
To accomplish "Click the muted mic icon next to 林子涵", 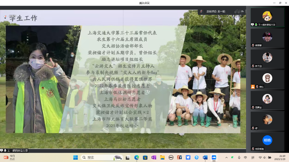I will pos(253,66).
